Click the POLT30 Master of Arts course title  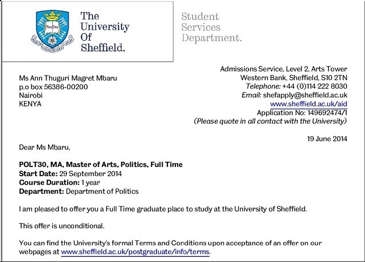[x=101, y=165]
